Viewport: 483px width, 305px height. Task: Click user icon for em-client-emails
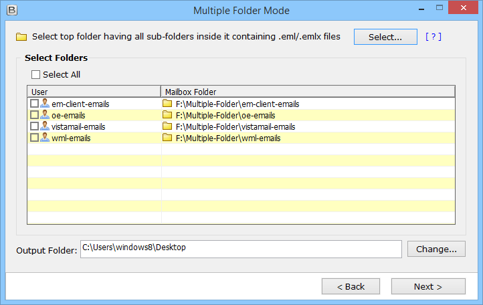(45, 103)
